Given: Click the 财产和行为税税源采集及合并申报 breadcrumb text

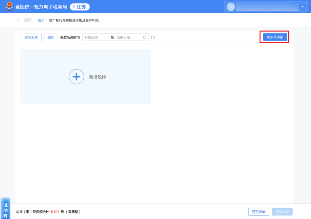Looking at the screenshot, I should pos(74,20).
